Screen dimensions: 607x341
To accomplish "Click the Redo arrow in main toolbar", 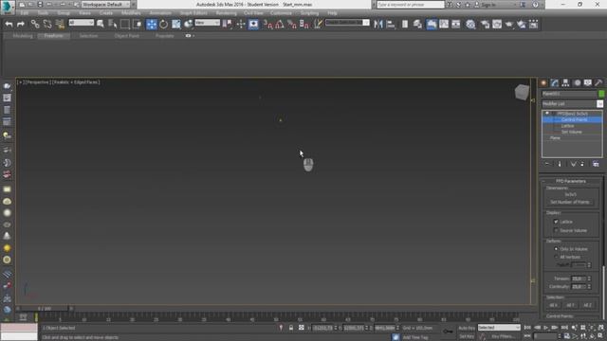I will click(21, 24).
